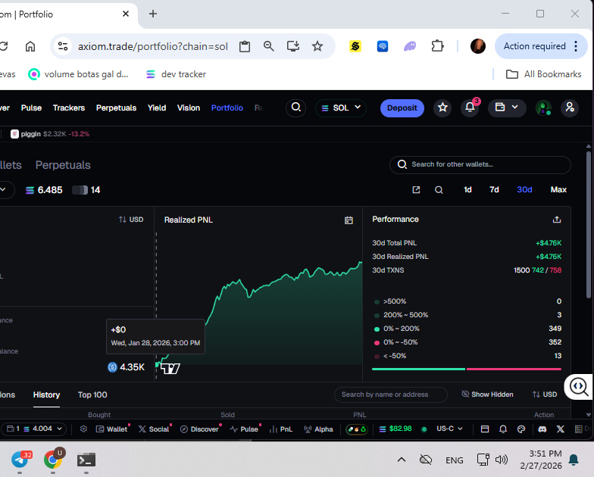594x477 pixels.
Task: Open the user settings profile icon
Action: (x=570, y=108)
